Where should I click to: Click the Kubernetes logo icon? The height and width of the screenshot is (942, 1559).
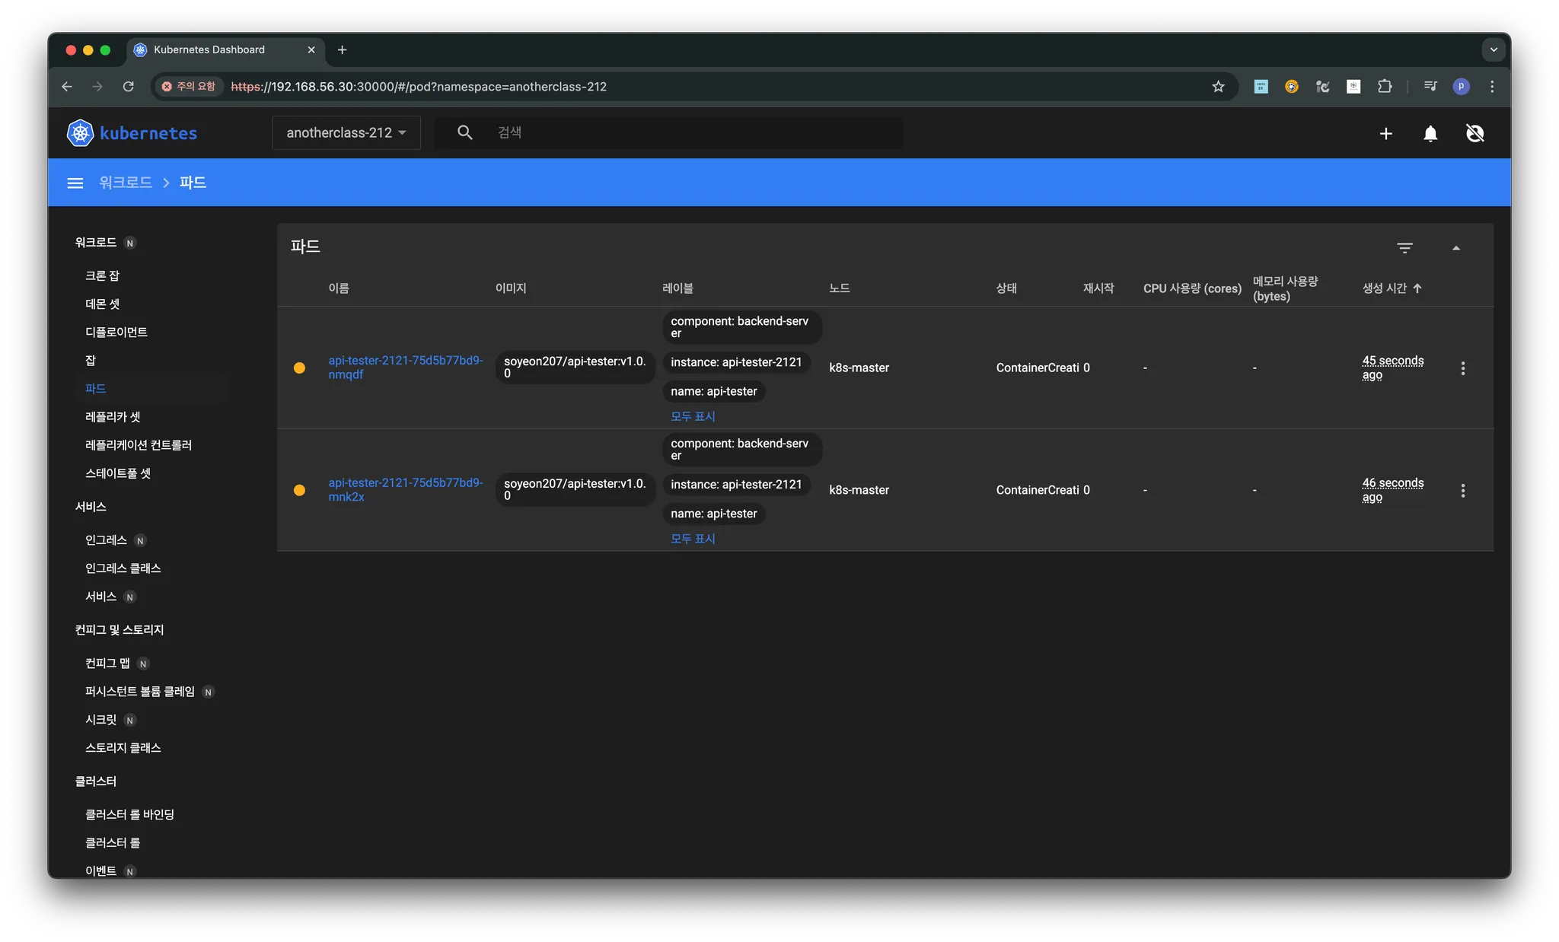coord(80,133)
